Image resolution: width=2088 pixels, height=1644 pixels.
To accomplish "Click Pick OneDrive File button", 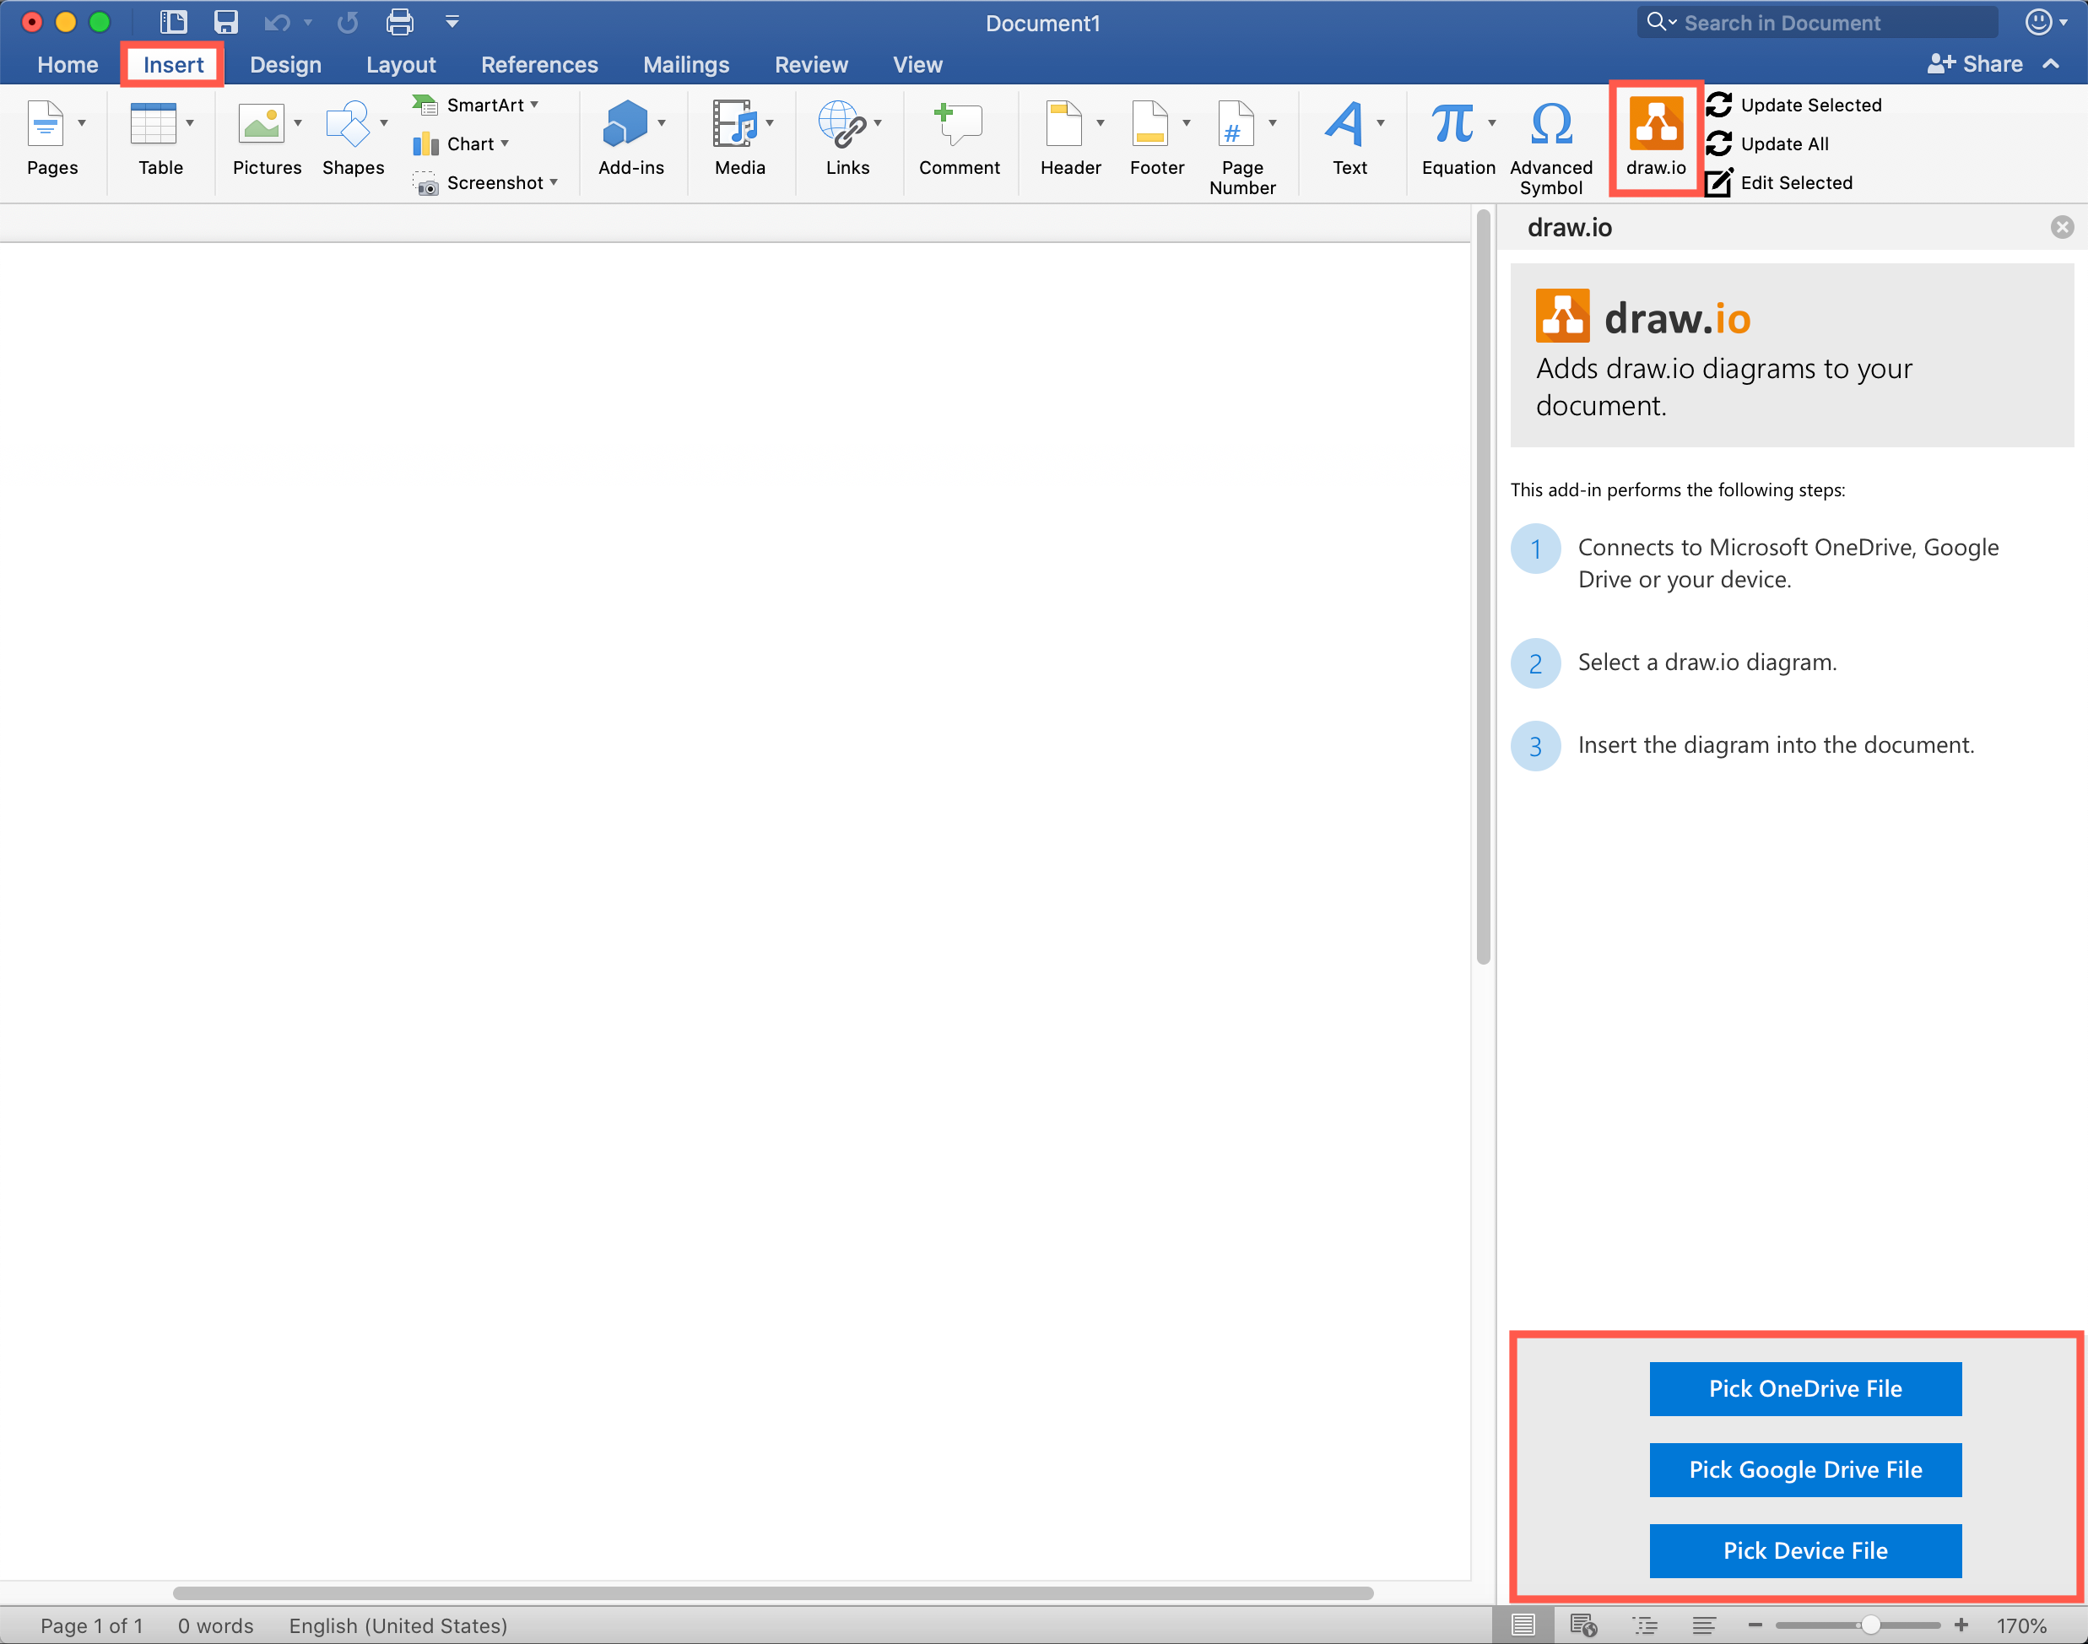I will tap(1804, 1388).
